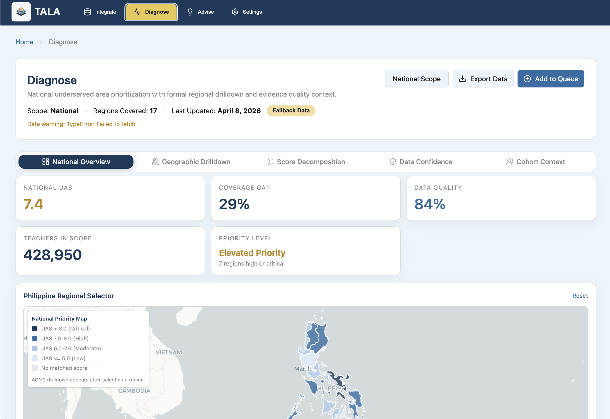
Task: Click the Score Decomposition sigma icon
Action: click(270, 162)
